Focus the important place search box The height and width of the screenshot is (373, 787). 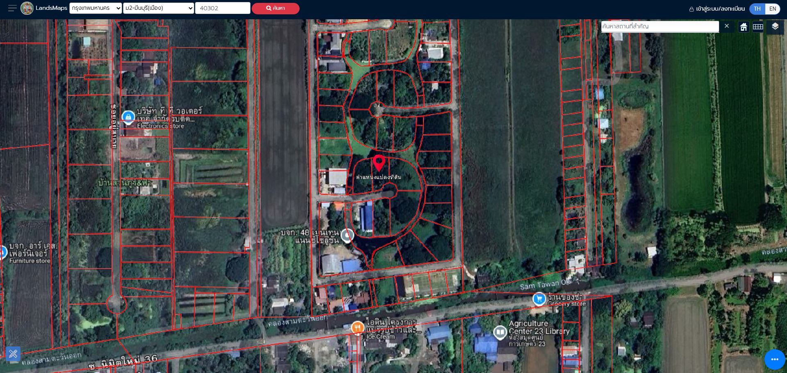pos(660,26)
